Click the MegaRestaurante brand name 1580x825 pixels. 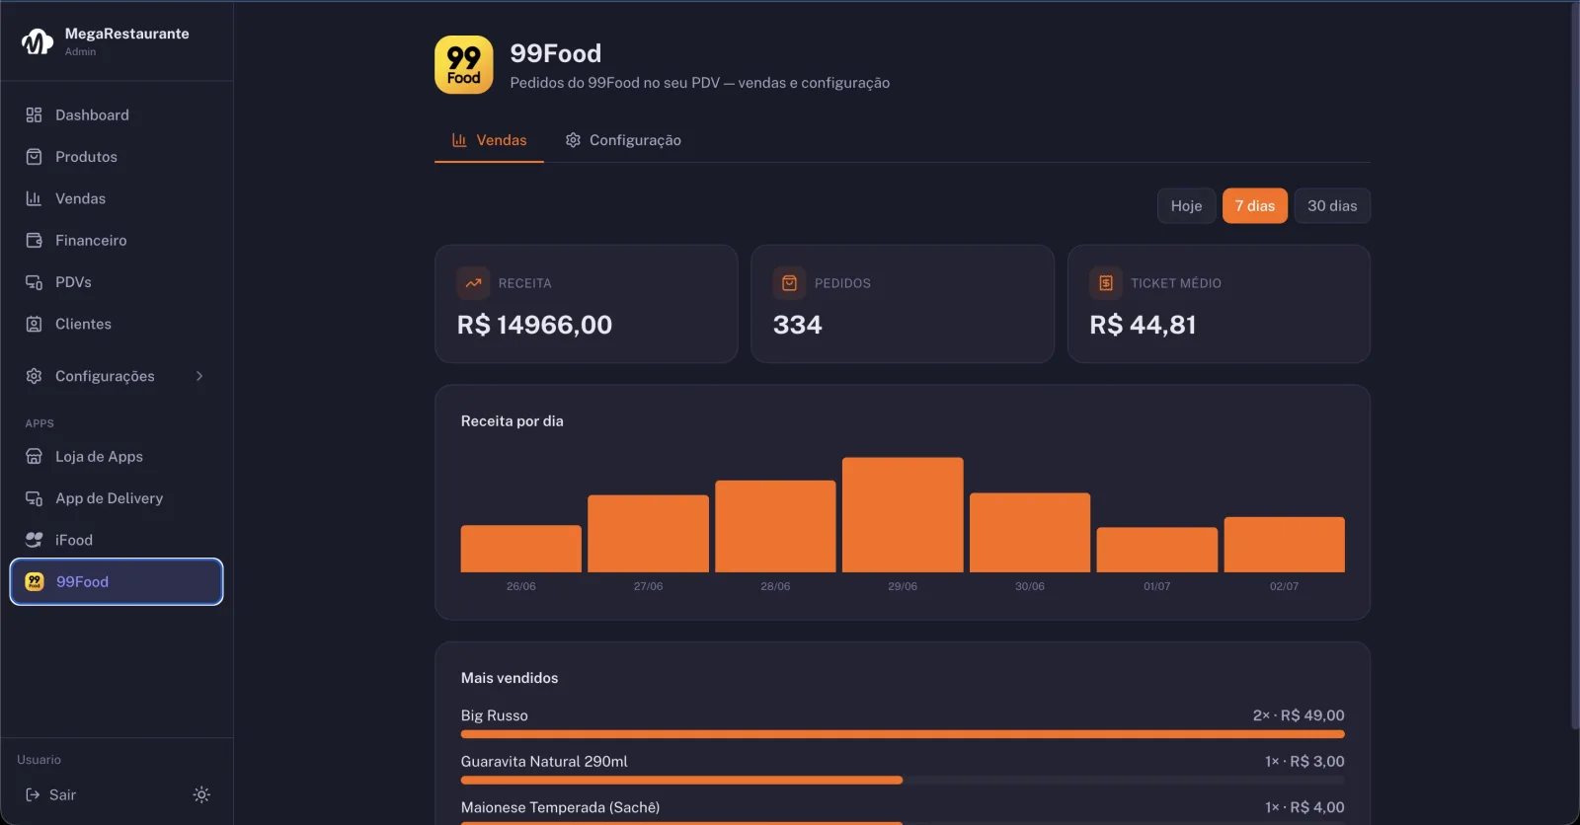click(x=127, y=34)
